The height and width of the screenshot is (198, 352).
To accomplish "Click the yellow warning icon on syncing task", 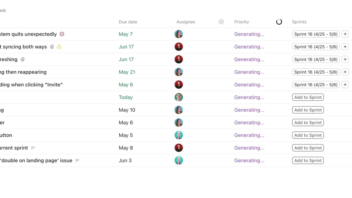I will point(59,47).
